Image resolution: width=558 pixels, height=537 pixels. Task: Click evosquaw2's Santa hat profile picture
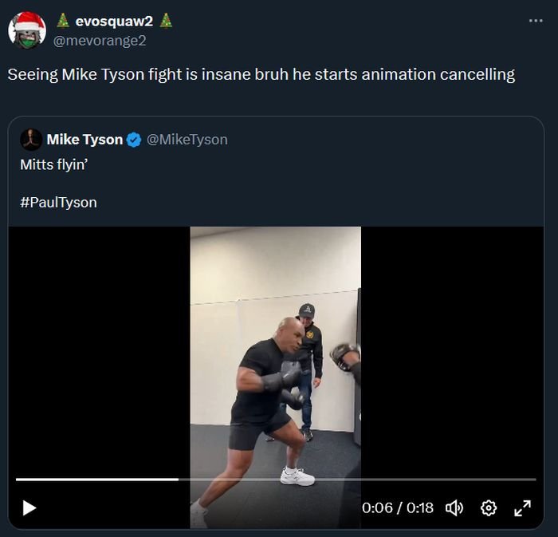pyautogui.click(x=26, y=30)
